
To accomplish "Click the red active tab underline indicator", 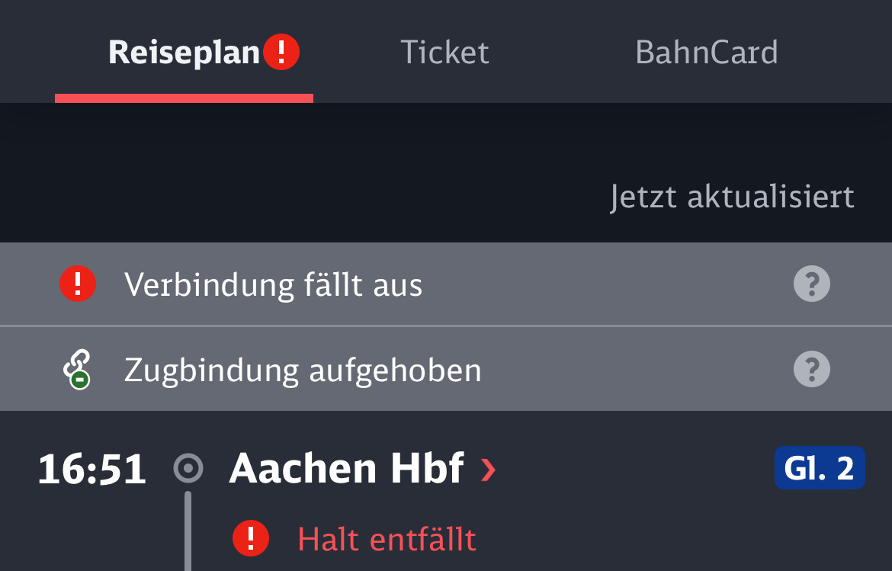I will point(184,98).
